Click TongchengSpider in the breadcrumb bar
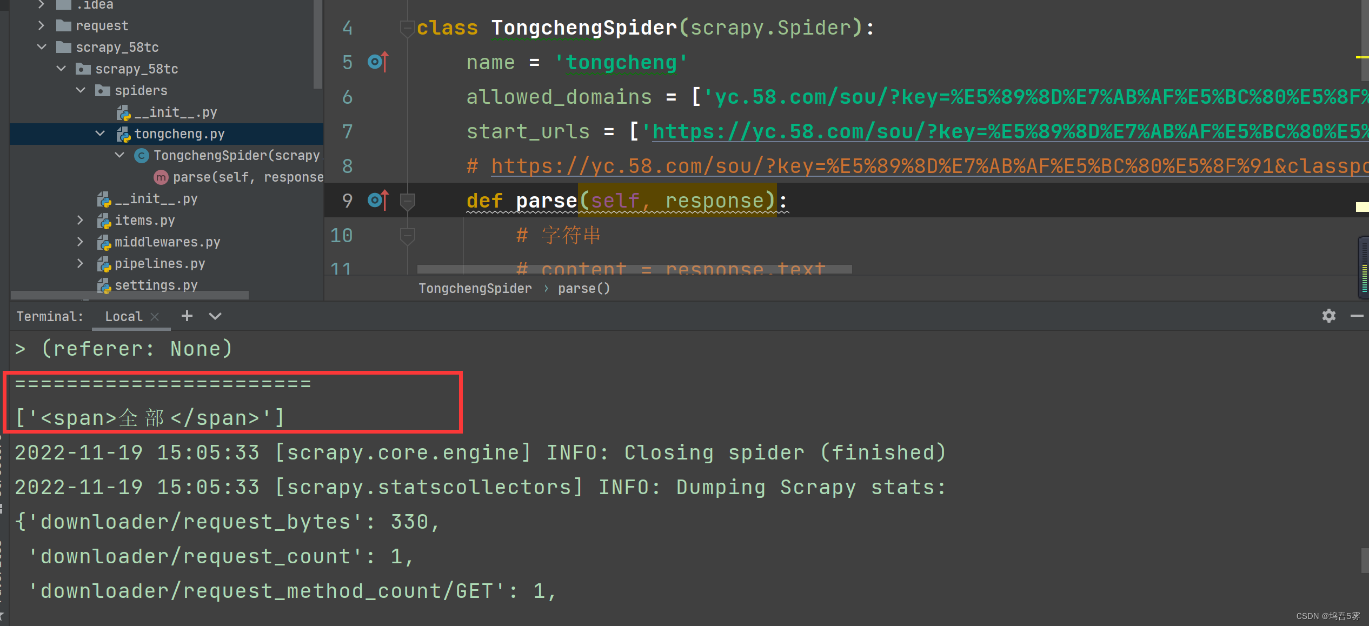The image size is (1369, 626). click(475, 289)
